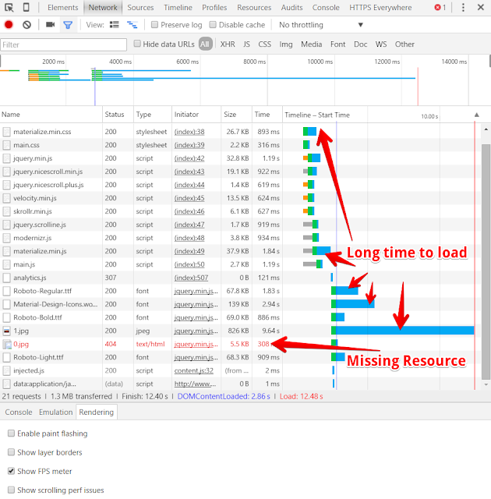The height and width of the screenshot is (499, 491).
Task: Click the Roboto-Regular.ttf file icon
Action: click(6, 291)
